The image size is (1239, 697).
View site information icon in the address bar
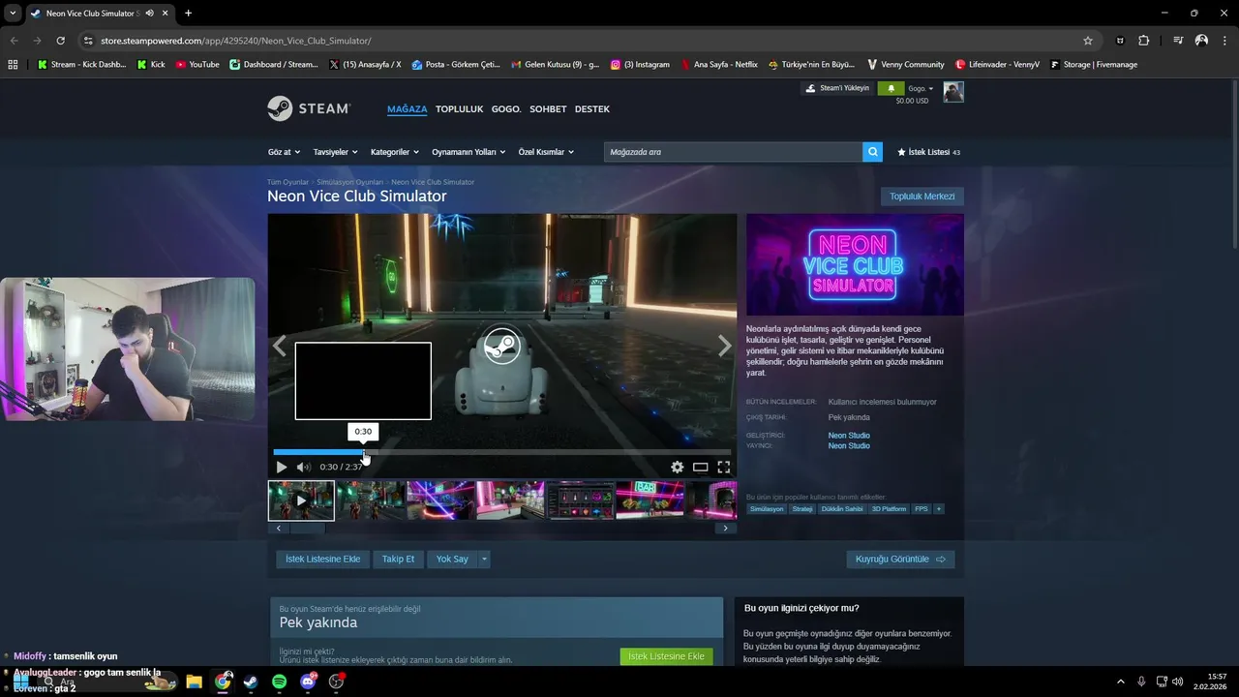[88, 41]
